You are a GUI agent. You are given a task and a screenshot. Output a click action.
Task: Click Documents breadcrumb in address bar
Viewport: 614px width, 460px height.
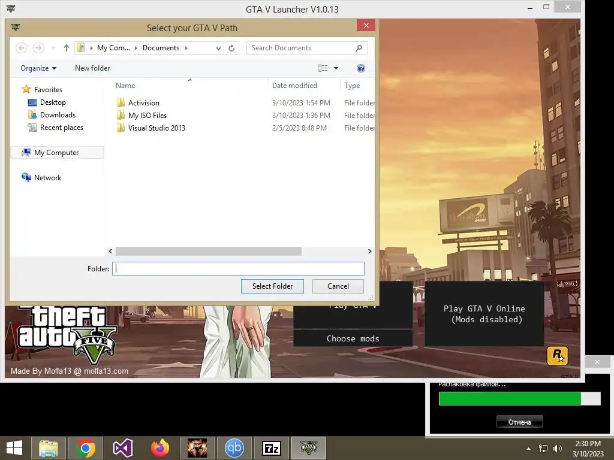pos(161,48)
